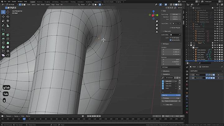
Task: Enable edge select mode
Action: (x=22, y=5)
